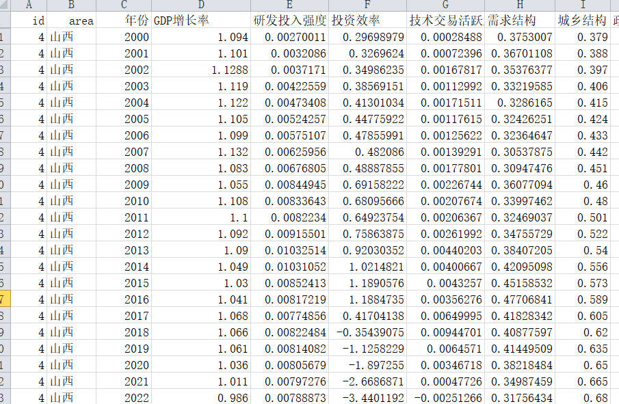The image size is (619, 404).
Task: Select the cell with value 0.986
Action: pos(201,398)
